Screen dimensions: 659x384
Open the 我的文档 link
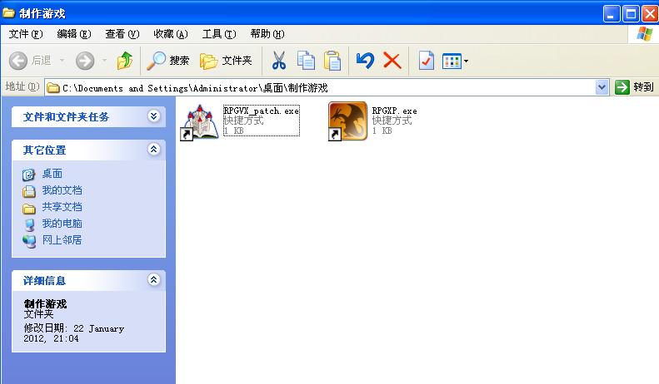(62, 190)
